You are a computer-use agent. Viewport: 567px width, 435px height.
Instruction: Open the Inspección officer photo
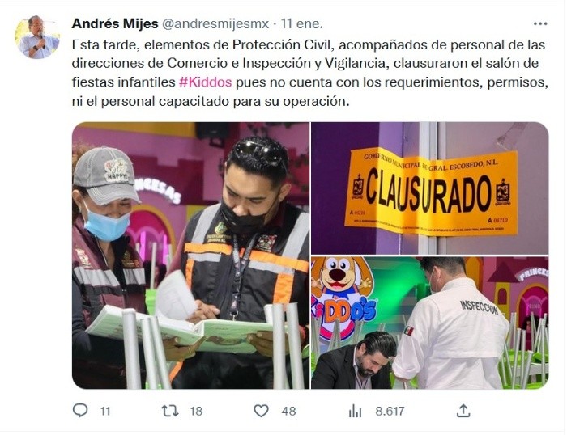[x=430, y=323]
